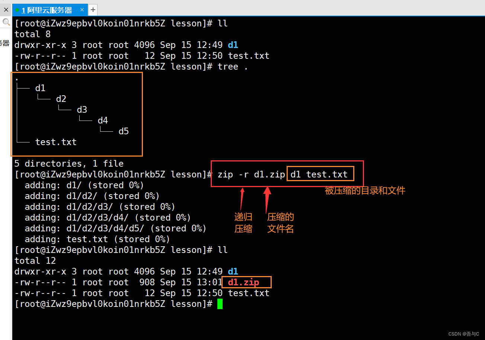Click d4 in the tree output
485x340 pixels.
103,121
